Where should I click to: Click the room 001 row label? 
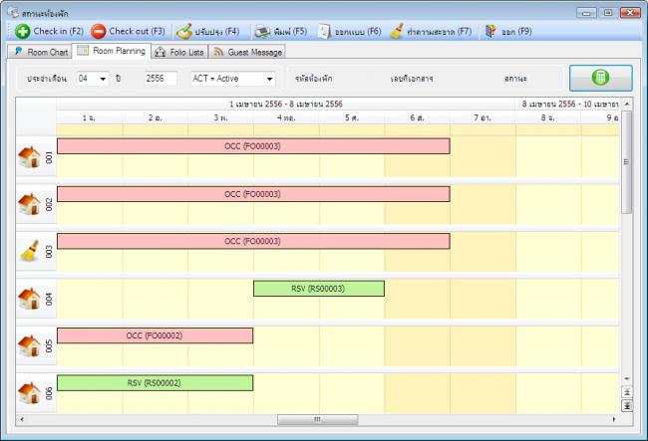pos(49,157)
